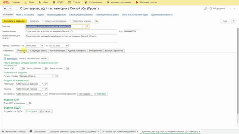Switch to the Адреса, телефоны tab
239x134 pixels.
coord(77,51)
